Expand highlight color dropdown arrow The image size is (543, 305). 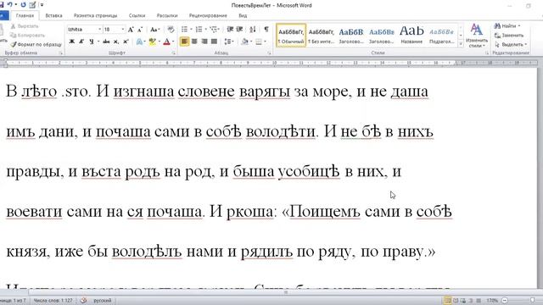click(160, 42)
